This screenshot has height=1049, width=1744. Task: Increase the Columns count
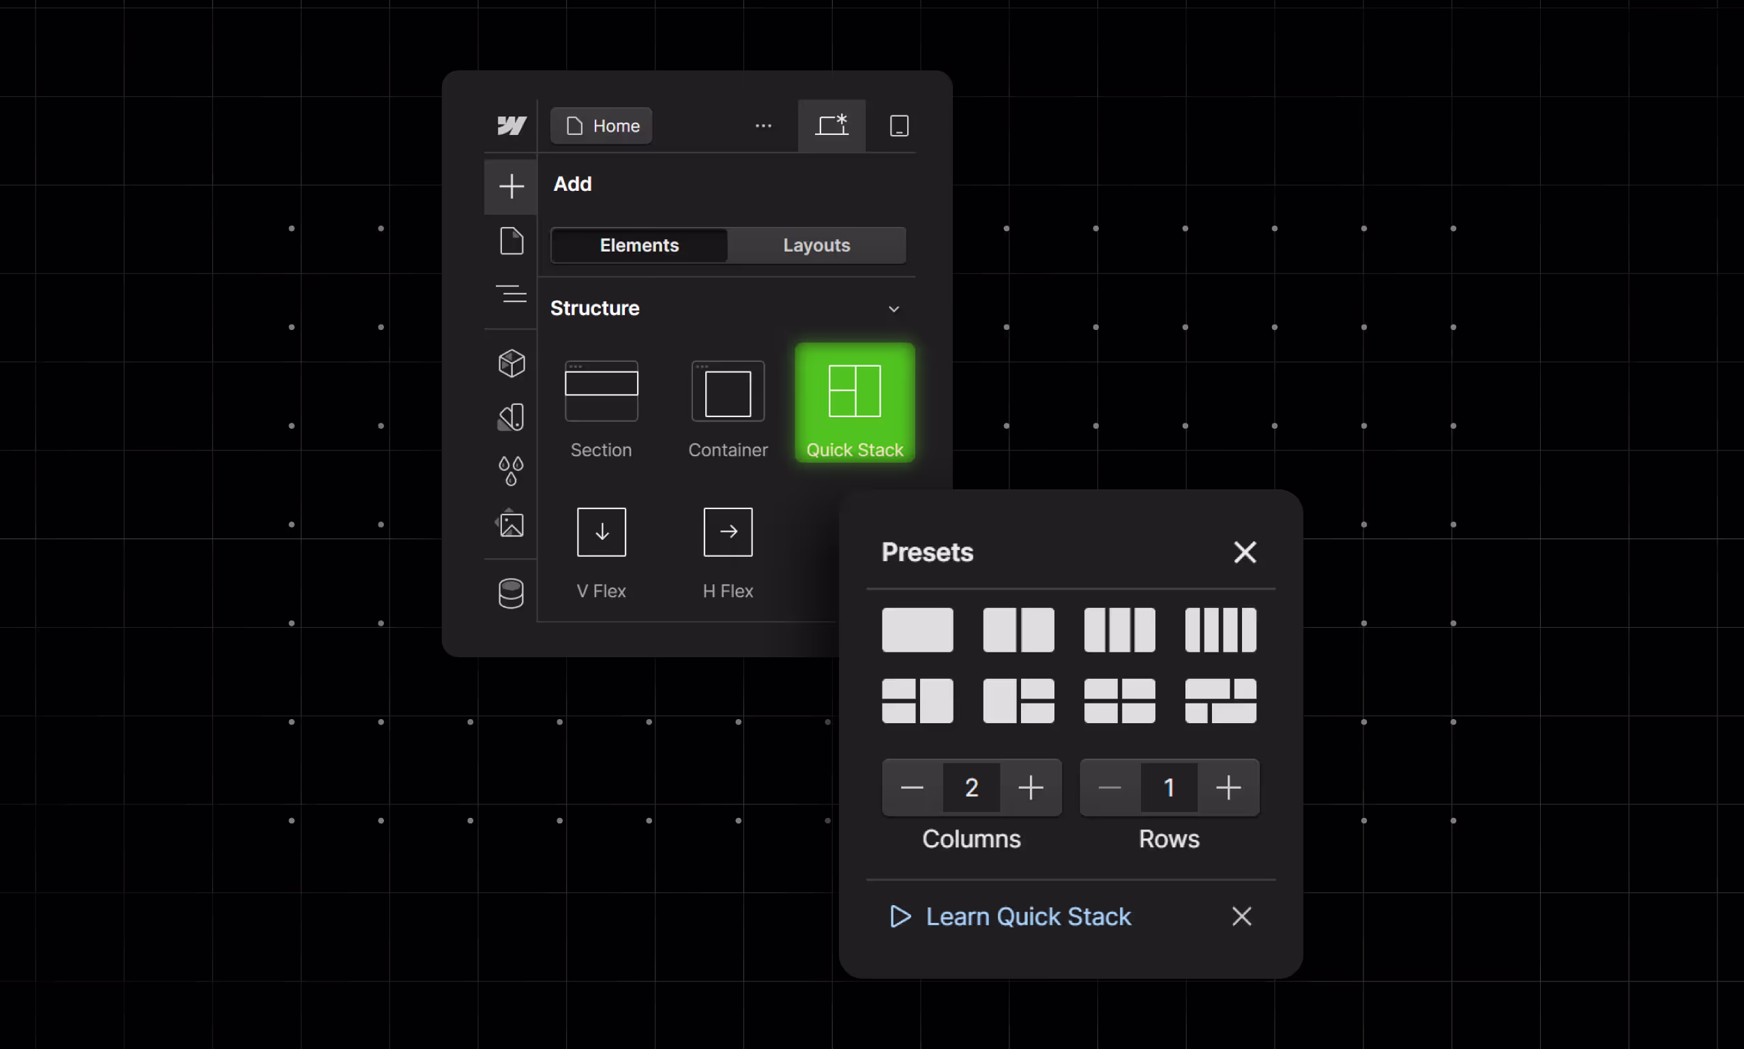[x=1031, y=787]
